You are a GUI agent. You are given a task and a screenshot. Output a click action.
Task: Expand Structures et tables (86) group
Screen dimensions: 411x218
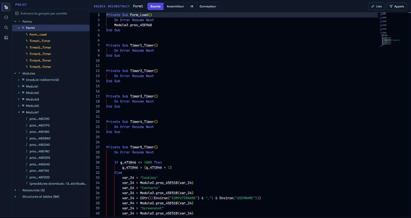(15, 197)
